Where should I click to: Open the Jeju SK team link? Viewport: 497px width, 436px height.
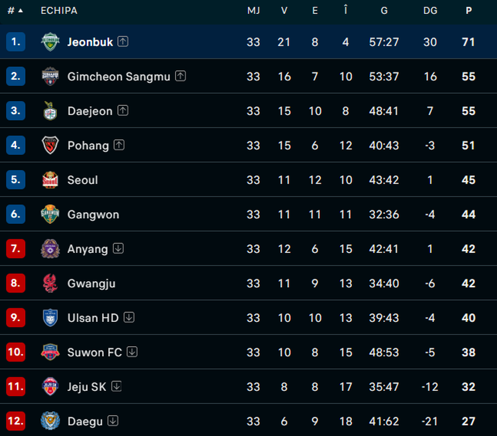(x=86, y=387)
